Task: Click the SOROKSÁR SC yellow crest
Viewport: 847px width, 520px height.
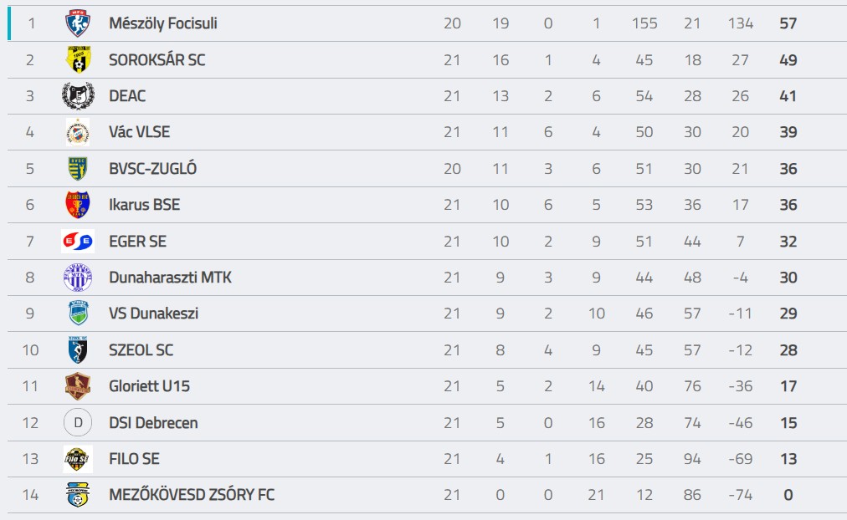Action: pos(79,59)
